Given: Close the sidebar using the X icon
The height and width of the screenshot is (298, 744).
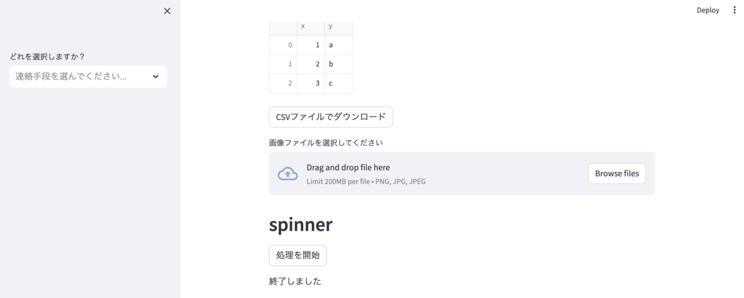Looking at the screenshot, I should click(x=167, y=11).
